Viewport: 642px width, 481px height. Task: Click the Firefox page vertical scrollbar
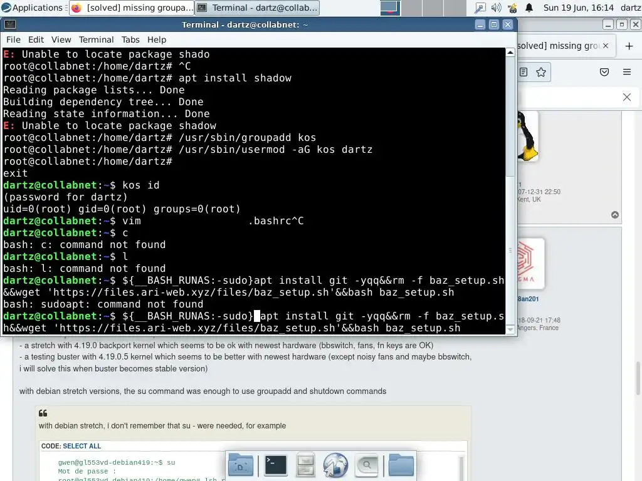click(x=638, y=378)
